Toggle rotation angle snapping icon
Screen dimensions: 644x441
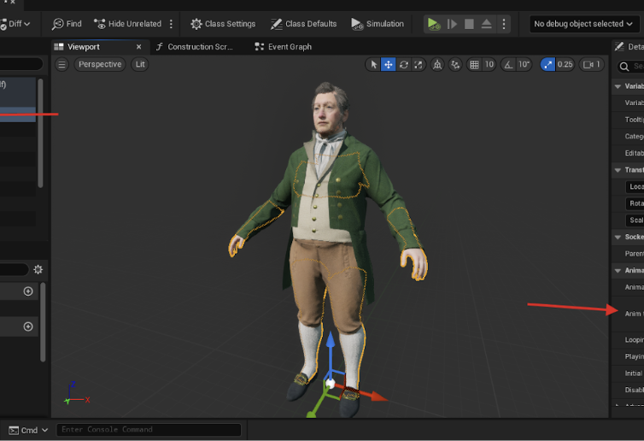508,65
